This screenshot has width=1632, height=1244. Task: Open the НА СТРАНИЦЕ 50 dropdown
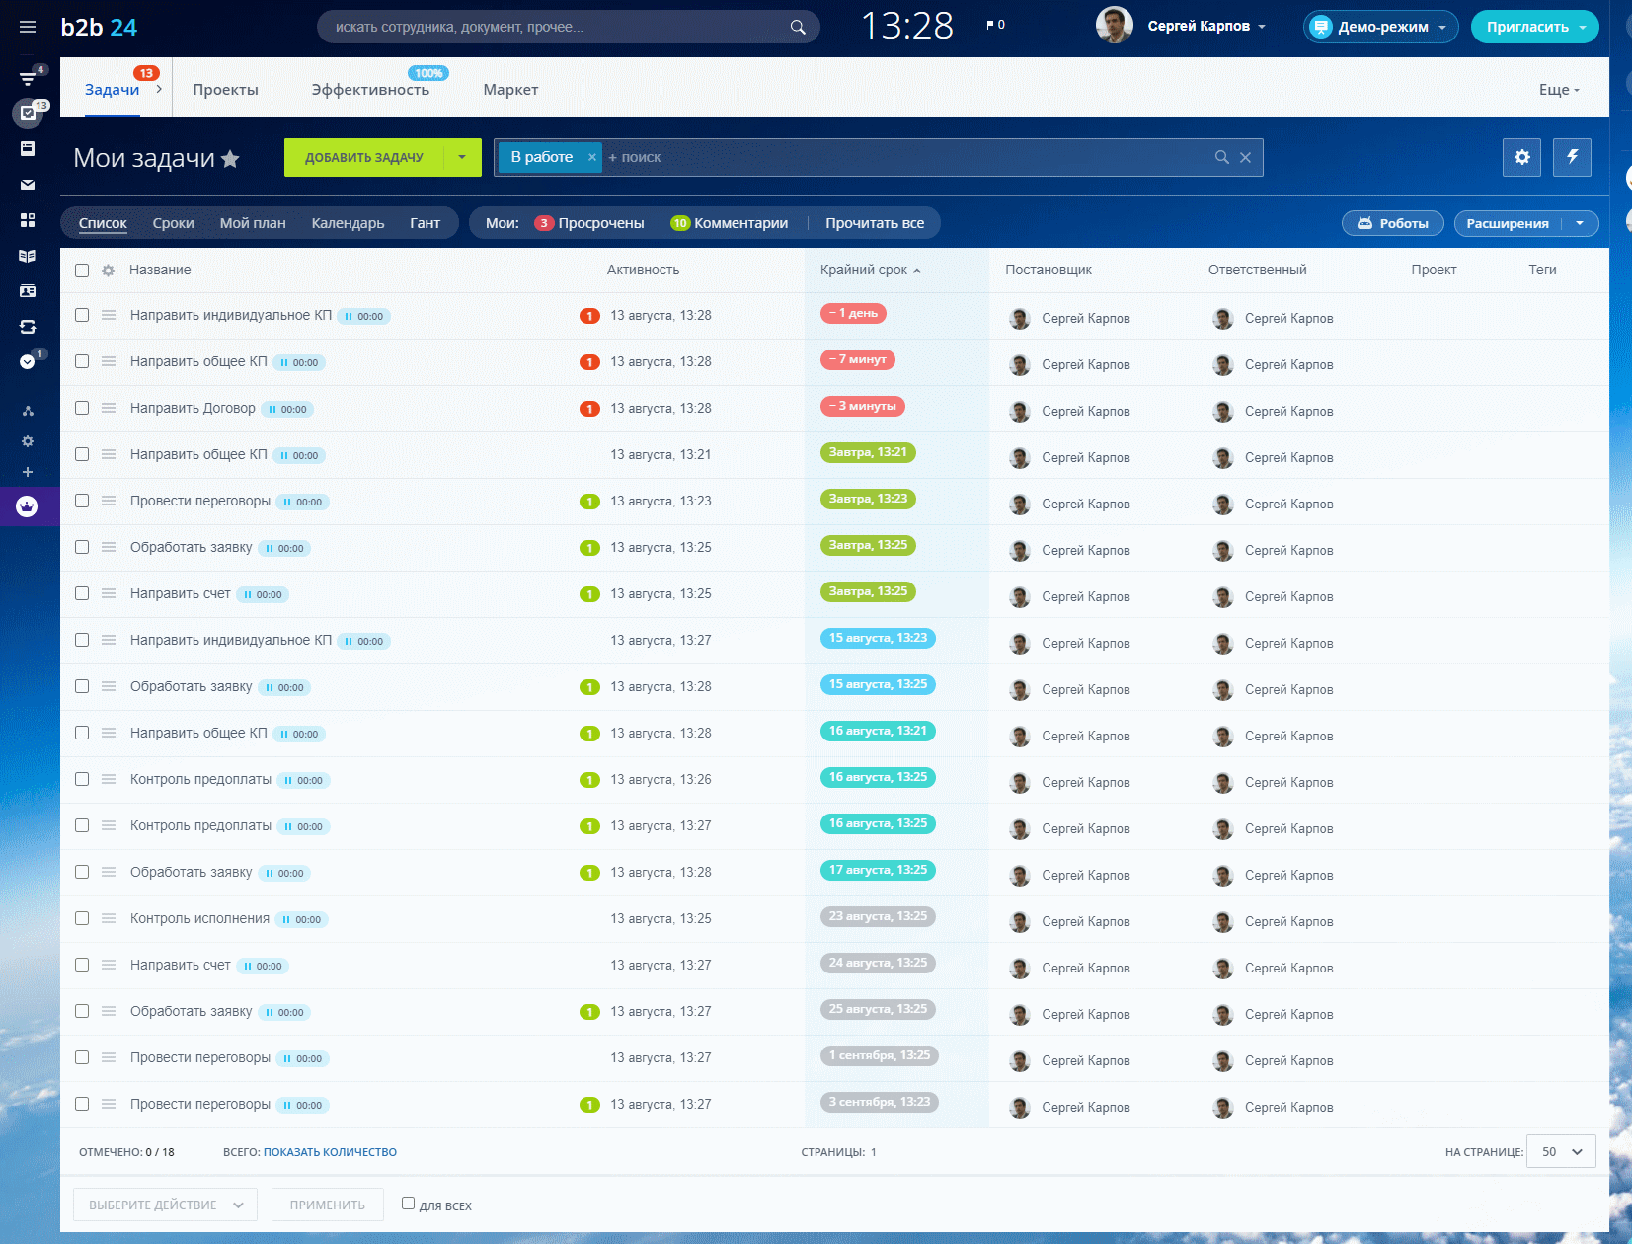tap(1561, 1152)
